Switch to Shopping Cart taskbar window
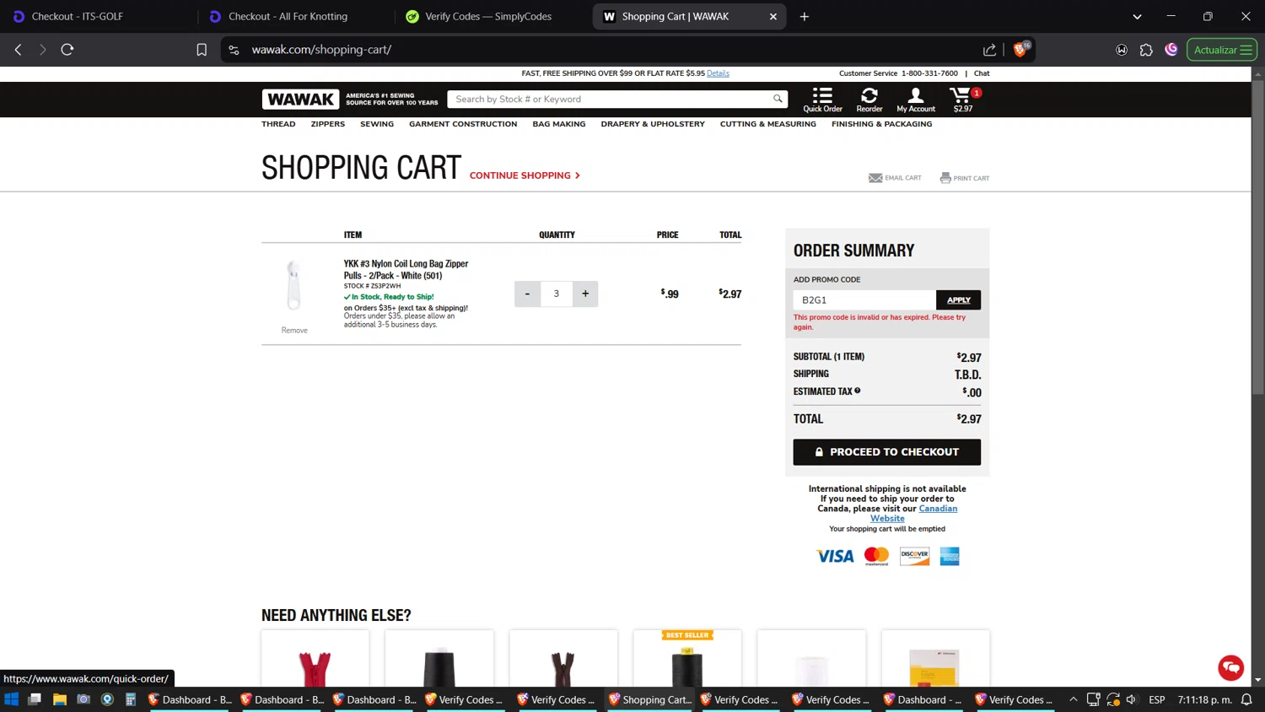This screenshot has width=1265, height=712. tap(649, 699)
